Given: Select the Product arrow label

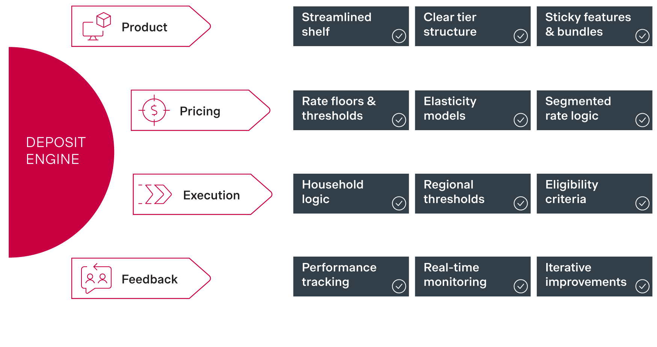Looking at the screenshot, I should [145, 27].
